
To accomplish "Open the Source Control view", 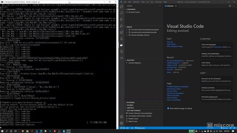I will point(121,20).
